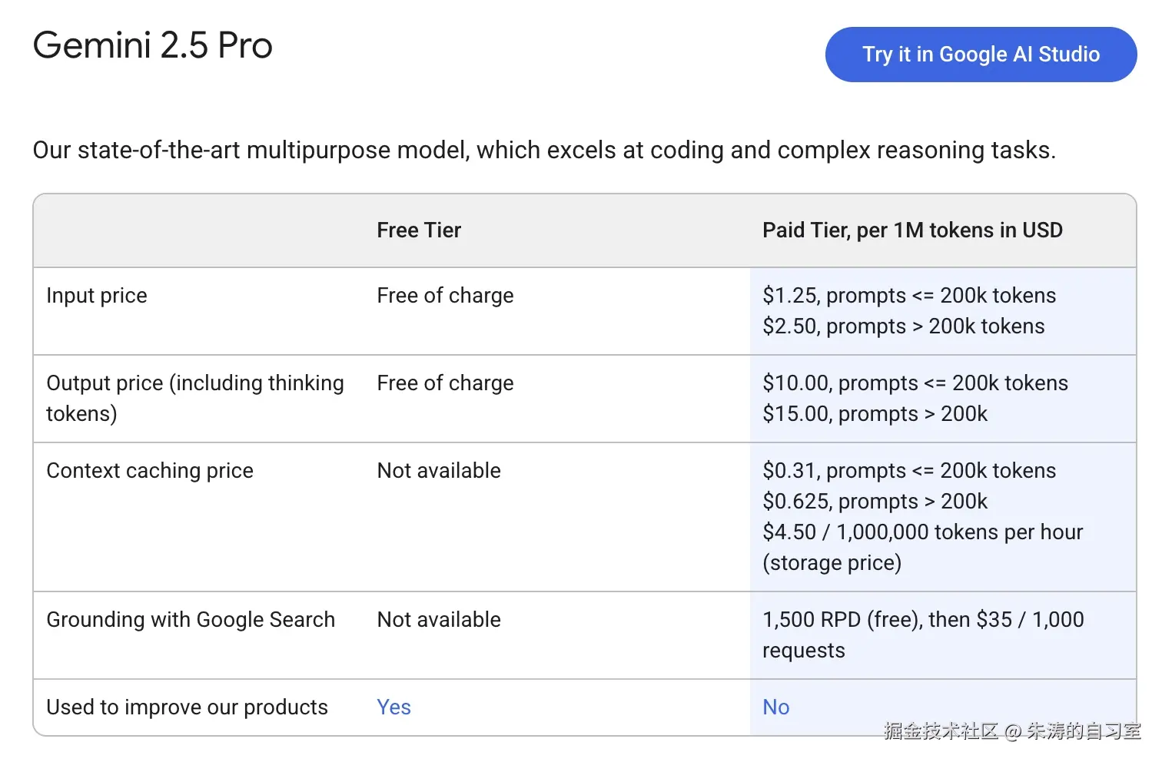The height and width of the screenshot is (762, 1162).
Task: Click the Used to improve our products label
Action: pos(187,707)
